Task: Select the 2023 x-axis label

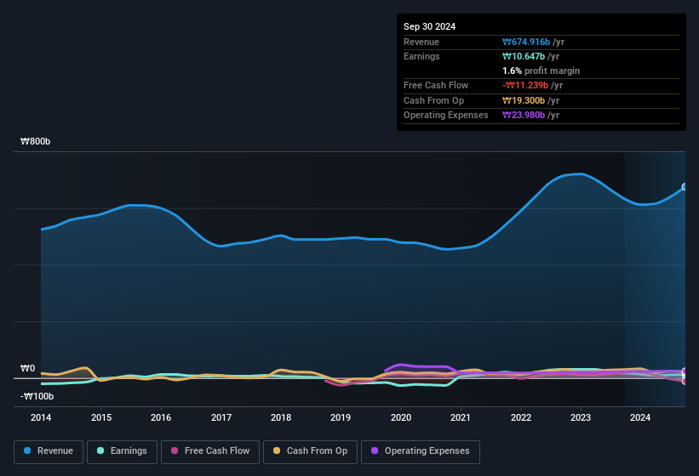Action: tap(581, 417)
